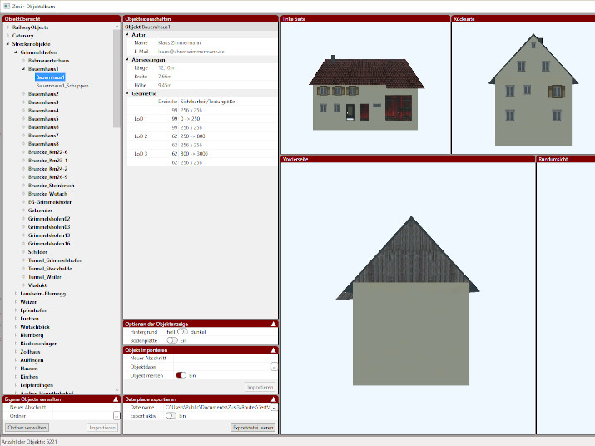The width and height of the screenshot is (595, 446).
Task: Collapse the Grimmelshofen tree node
Action: [x=16, y=52]
